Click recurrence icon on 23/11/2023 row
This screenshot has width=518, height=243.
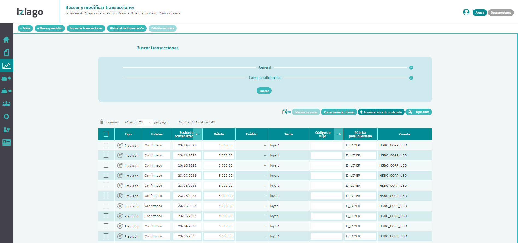tap(120, 155)
